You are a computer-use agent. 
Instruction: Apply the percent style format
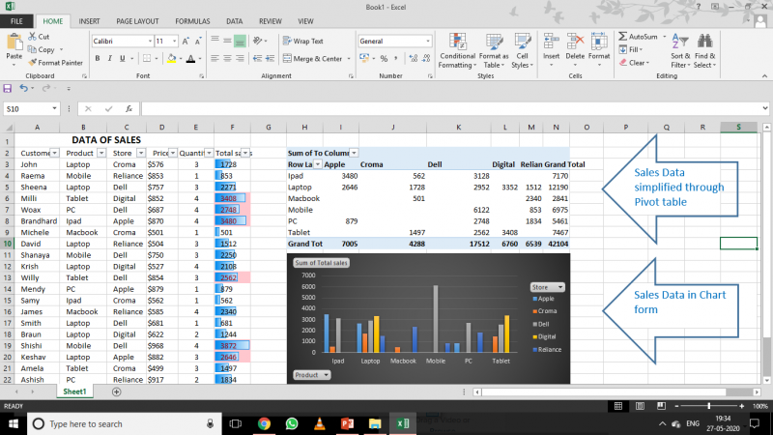pos(384,59)
